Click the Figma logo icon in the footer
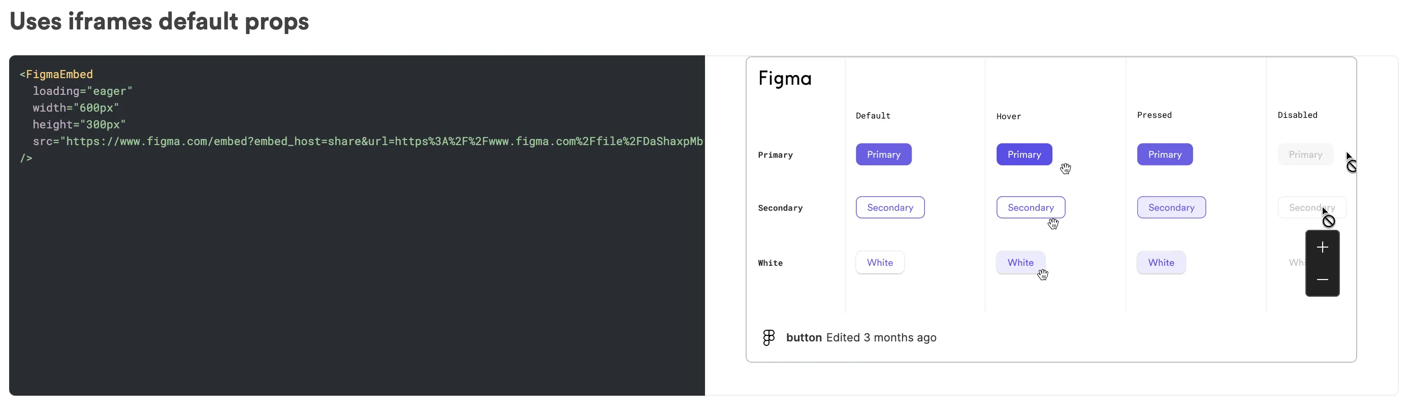 coord(768,337)
